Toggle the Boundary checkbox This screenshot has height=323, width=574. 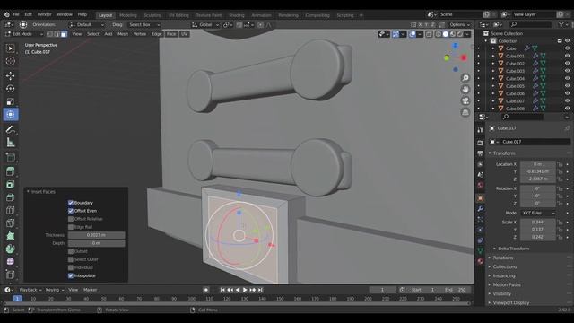coord(71,203)
